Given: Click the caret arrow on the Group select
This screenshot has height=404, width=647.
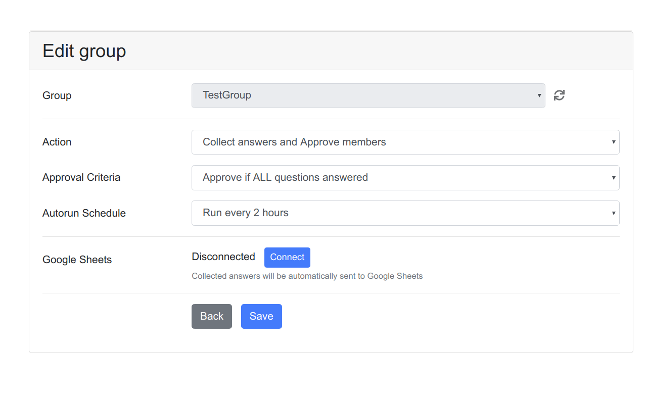Looking at the screenshot, I should coord(539,96).
